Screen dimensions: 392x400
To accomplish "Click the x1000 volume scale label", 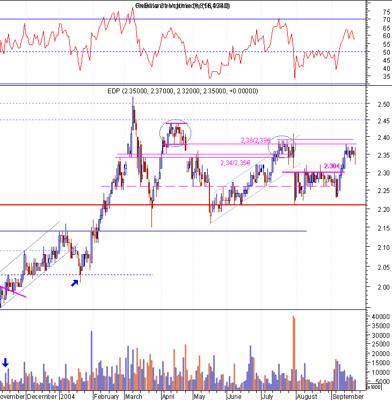I will [x=374, y=387].
